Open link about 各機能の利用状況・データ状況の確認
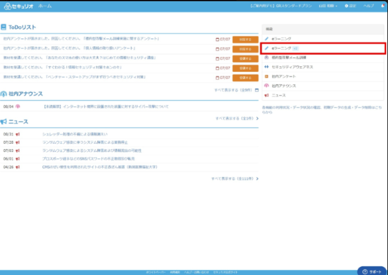The image size is (388, 275). 322,110
